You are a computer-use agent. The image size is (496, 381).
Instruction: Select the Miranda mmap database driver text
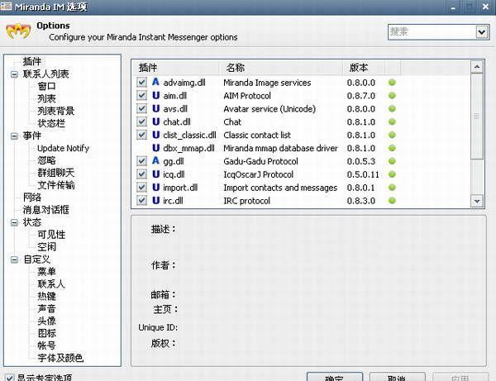click(280, 148)
